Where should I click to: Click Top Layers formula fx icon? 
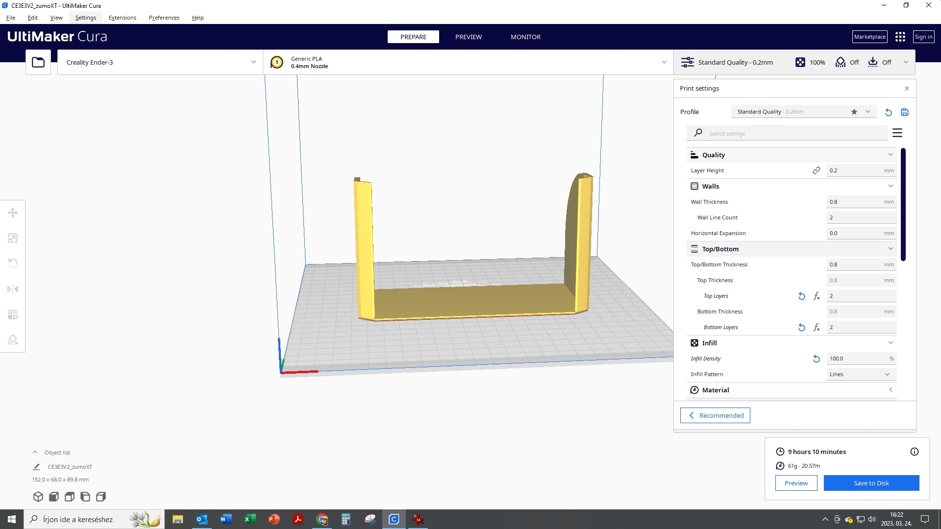[817, 296]
